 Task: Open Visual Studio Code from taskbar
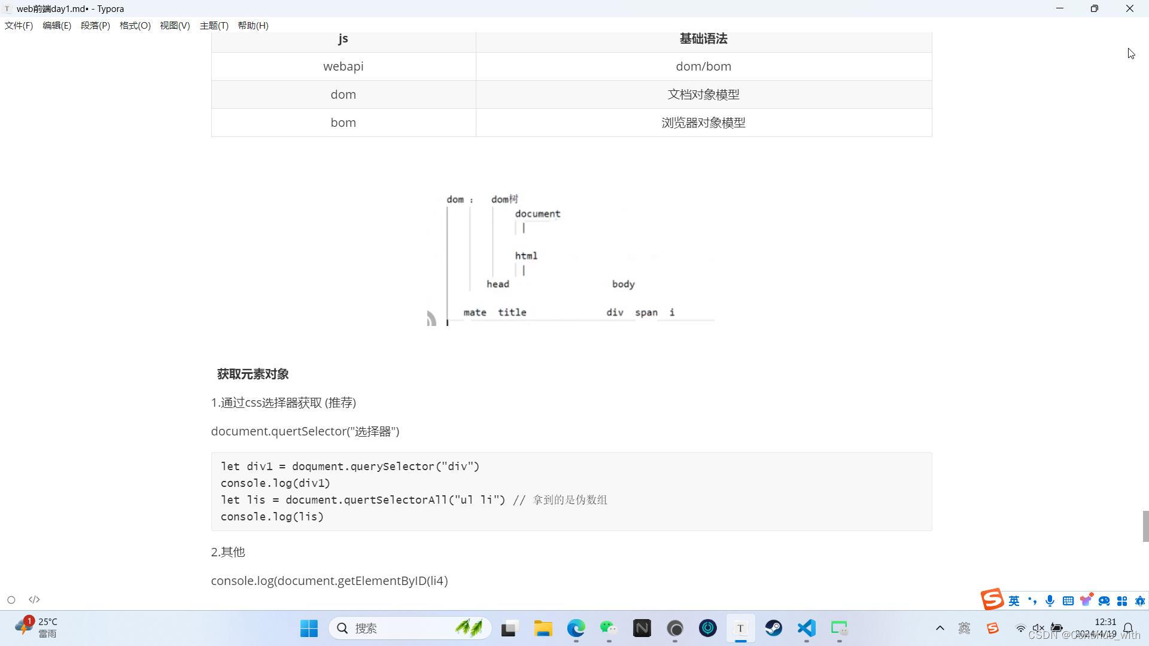[x=806, y=628]
